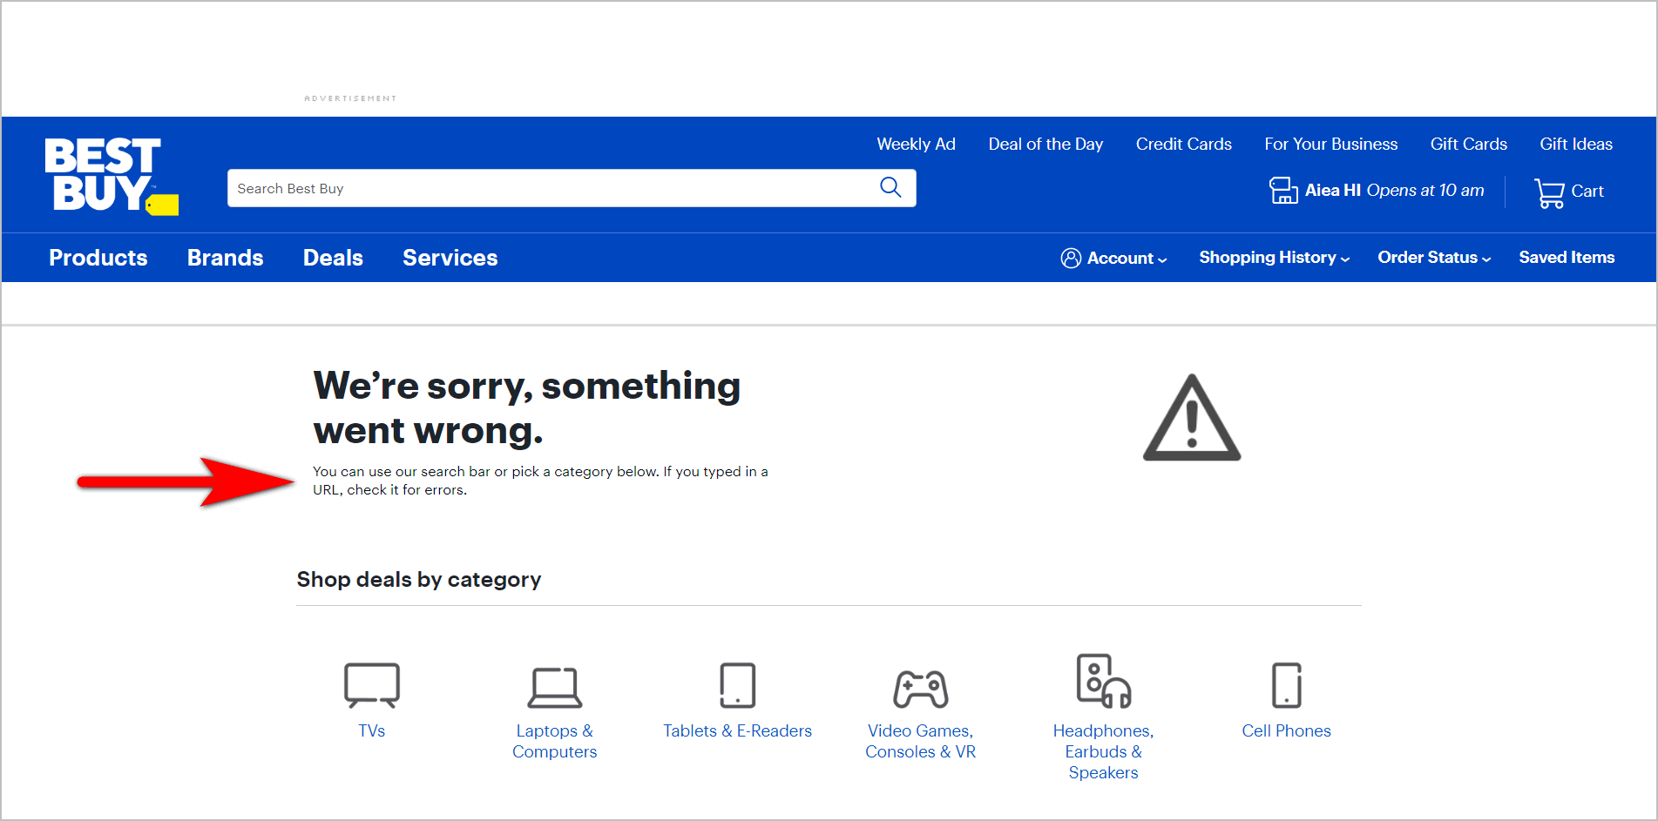The width and height of the screenshot is (1658, 821).
Task: Click the Best Buy logo
Action: [110, 174]
